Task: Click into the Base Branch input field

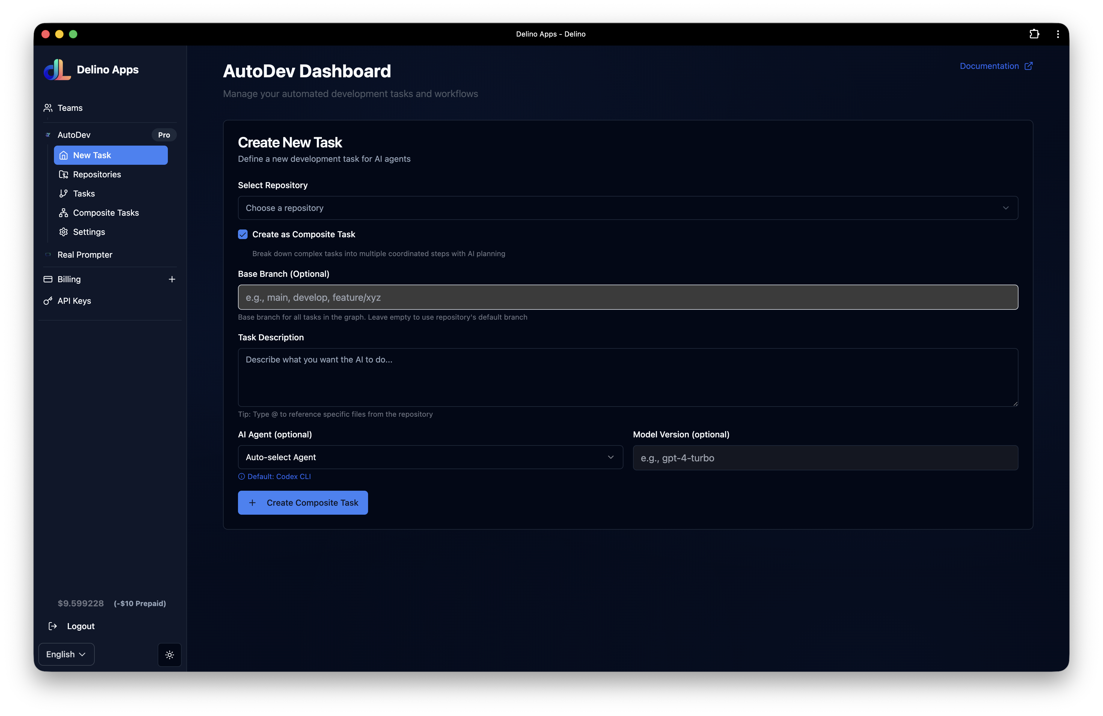Action: pos(628,297)
